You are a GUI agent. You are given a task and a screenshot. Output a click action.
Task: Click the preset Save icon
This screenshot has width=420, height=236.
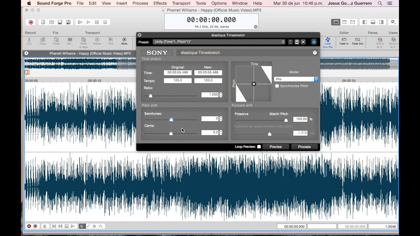pos(290,42)
